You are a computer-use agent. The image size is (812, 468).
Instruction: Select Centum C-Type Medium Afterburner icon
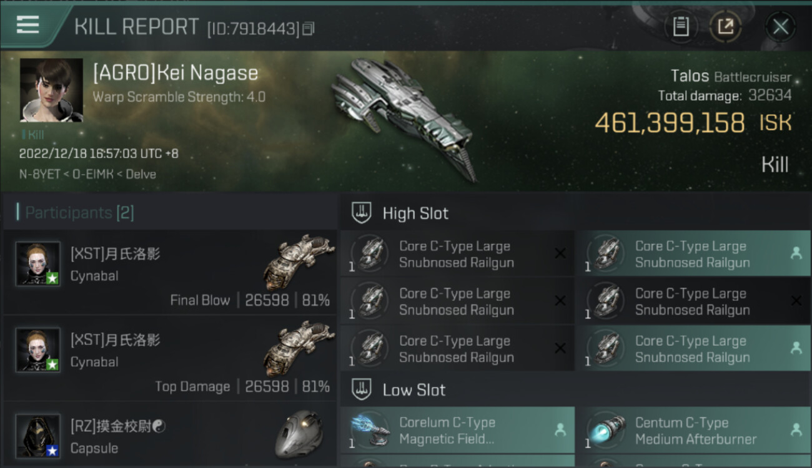pos(605,431)
